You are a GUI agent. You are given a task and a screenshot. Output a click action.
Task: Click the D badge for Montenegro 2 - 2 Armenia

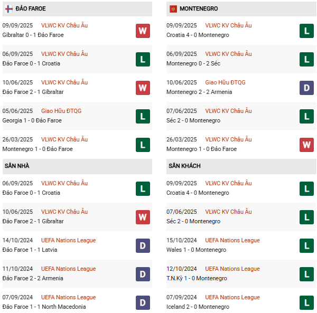306,88
